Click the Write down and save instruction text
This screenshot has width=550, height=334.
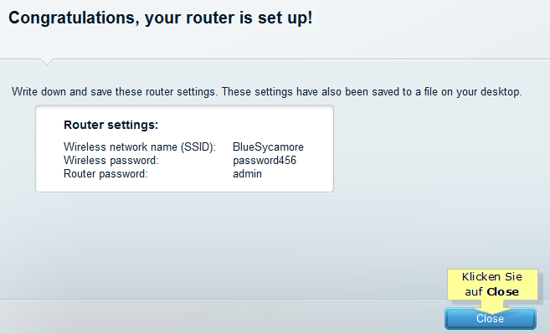266,92
